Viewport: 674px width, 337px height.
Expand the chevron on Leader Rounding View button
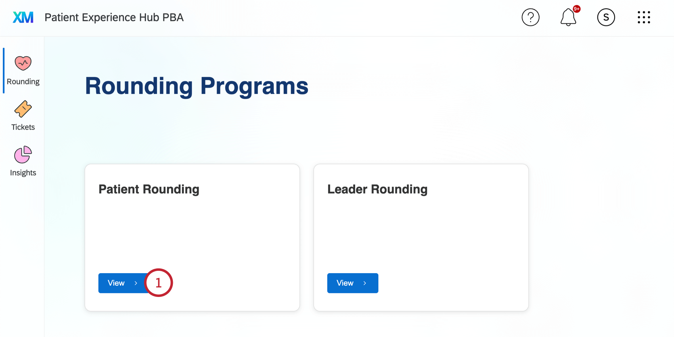point(364,283)
